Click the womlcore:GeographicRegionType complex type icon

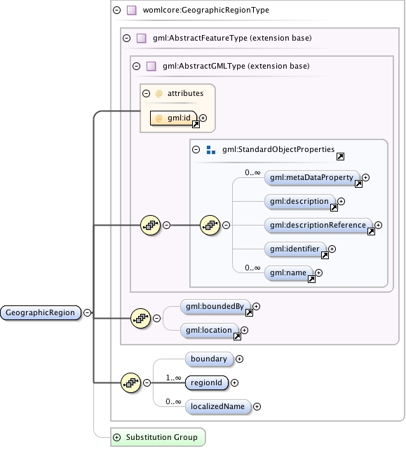tap(132, 11)
